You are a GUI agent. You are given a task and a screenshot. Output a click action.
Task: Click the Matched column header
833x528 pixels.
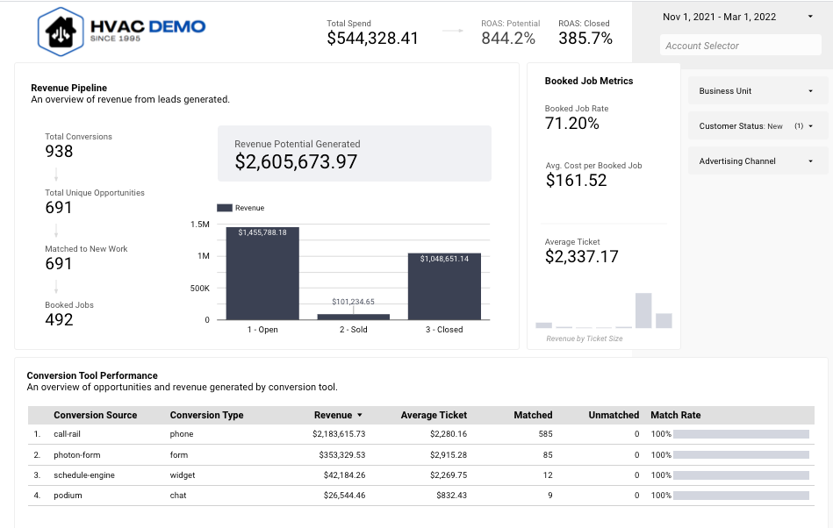point(533,415)
